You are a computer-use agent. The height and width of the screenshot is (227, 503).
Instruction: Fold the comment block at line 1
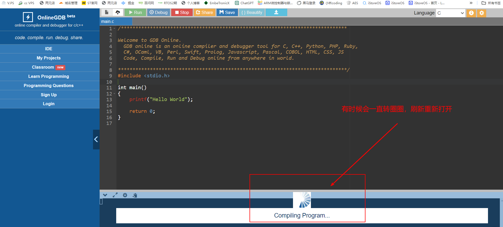coord(114,28)
